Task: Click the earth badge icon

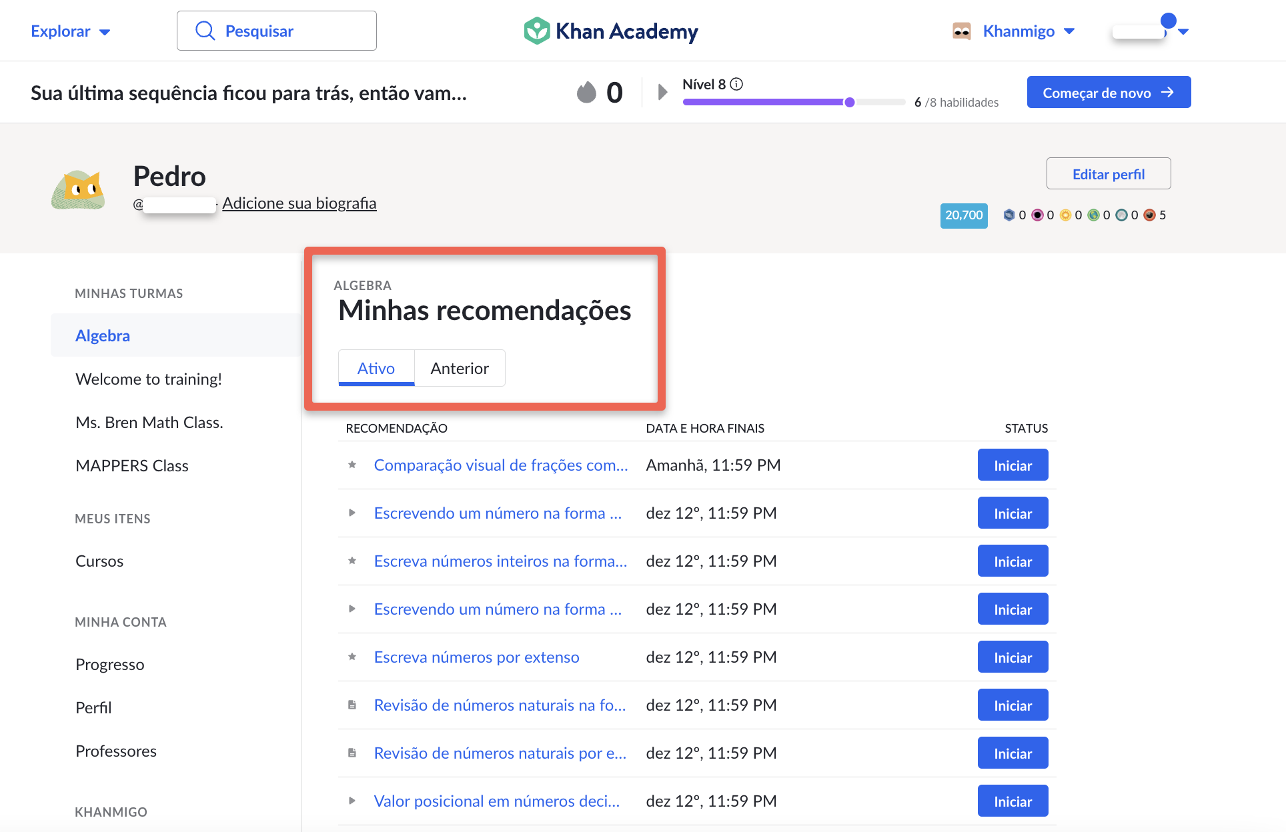Action: point(1093,215)
